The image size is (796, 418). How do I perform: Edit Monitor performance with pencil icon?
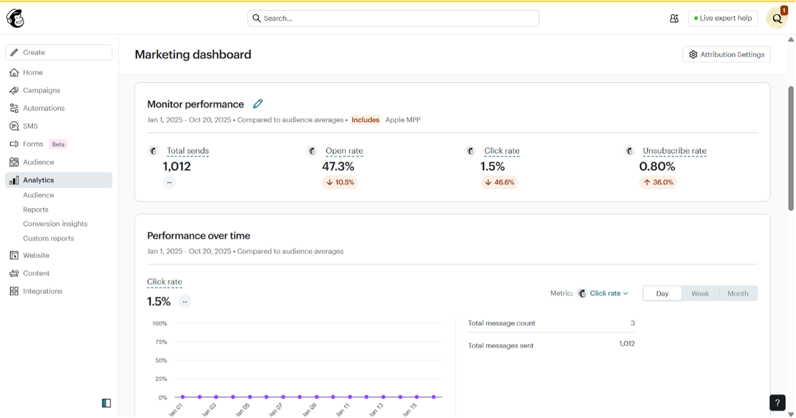pos(258,104)
